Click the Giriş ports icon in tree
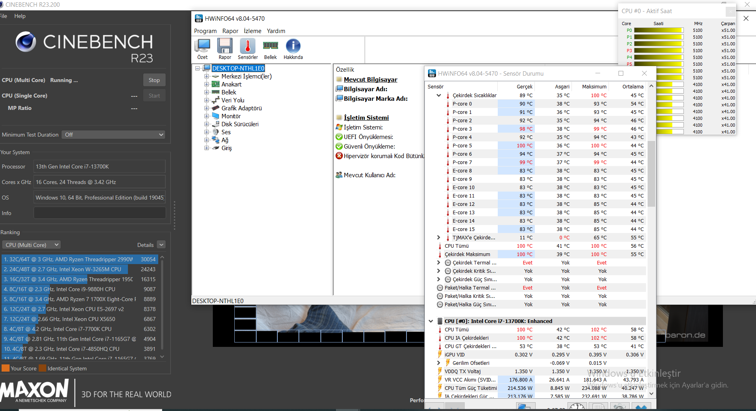The image size is (756, 411). [216, 148]
